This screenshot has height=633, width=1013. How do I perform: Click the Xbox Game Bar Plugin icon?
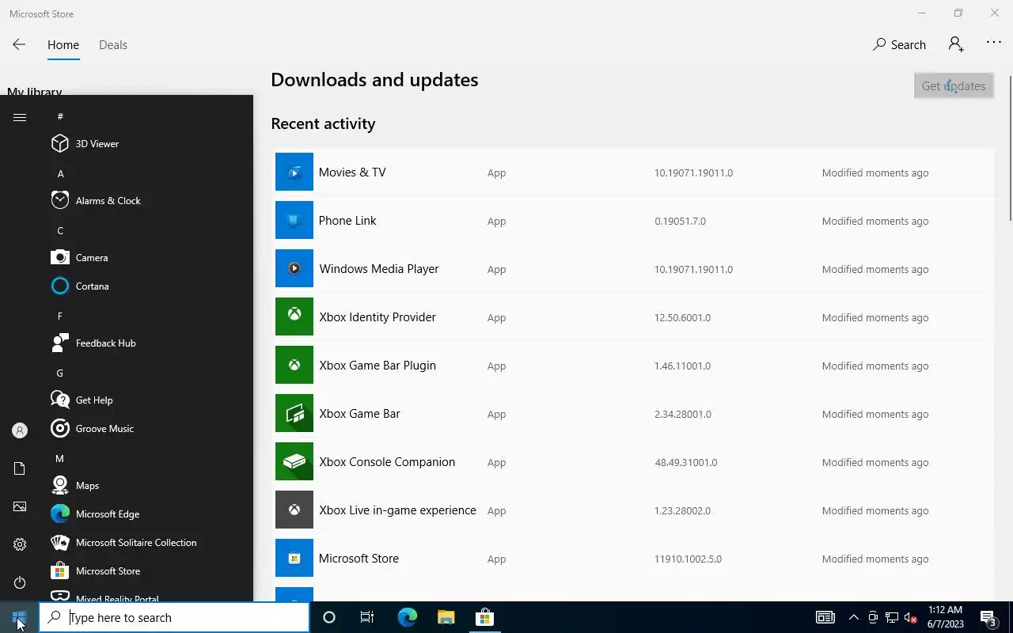(294, 365)
